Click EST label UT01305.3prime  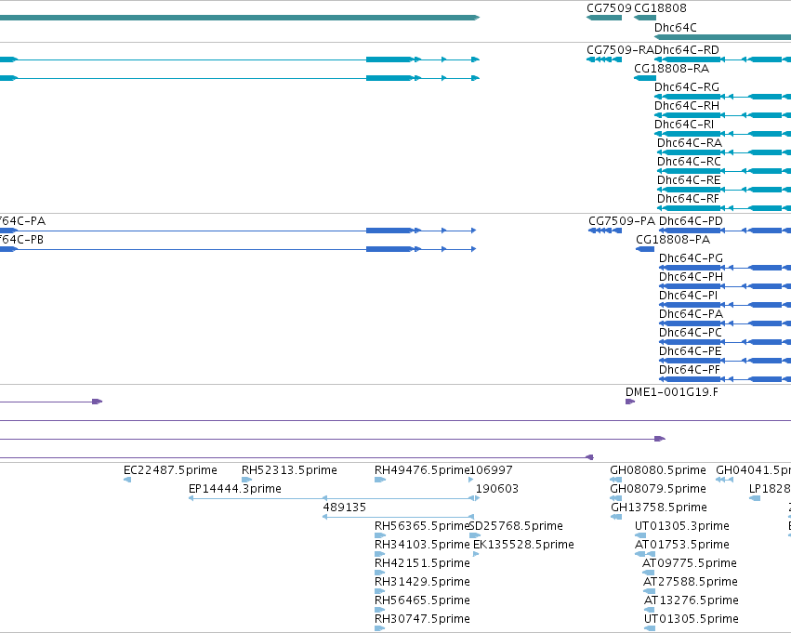[682, 527]
